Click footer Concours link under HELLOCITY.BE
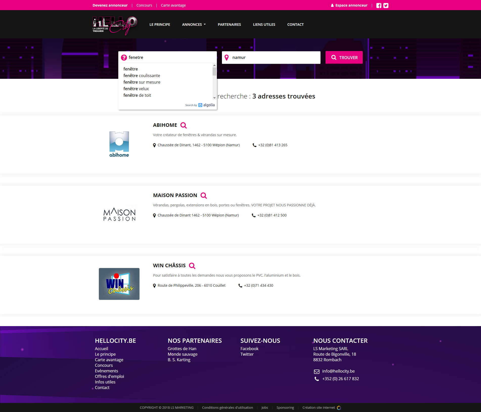 [x=104, y=365]
